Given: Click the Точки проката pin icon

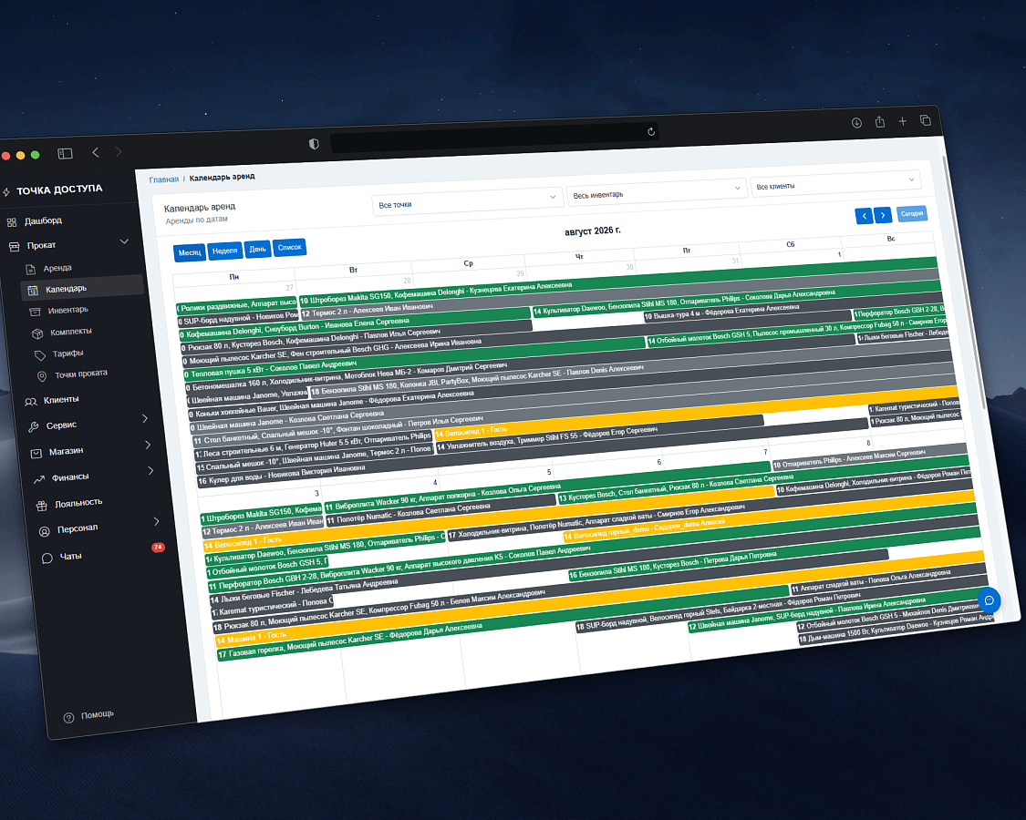Looking at the screenshot, I should point(42,376).
